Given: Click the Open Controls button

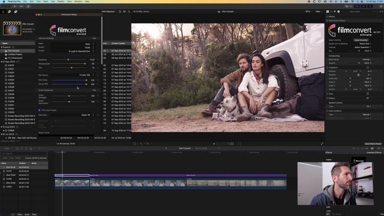Looking at the screenshot, I should coord(361,40).
